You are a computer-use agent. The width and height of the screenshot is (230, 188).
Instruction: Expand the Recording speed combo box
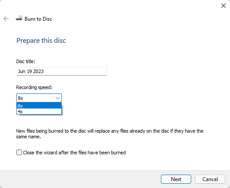tap(39, 98)
